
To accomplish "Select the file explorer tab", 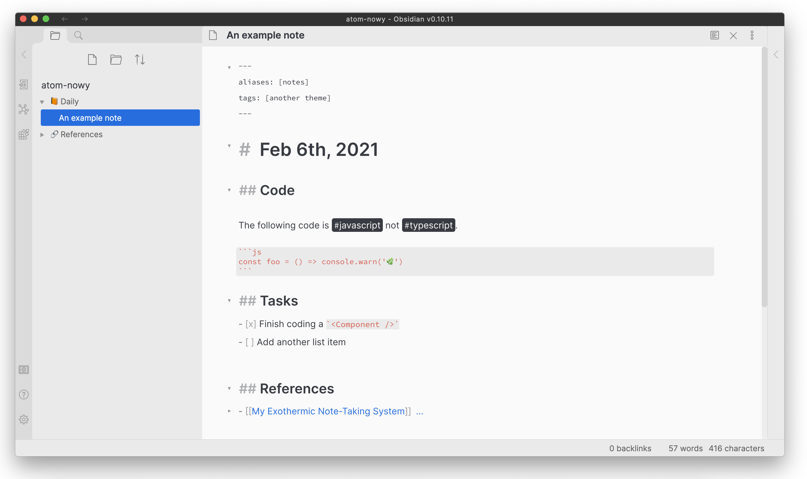I will click(x=55, y=35).
